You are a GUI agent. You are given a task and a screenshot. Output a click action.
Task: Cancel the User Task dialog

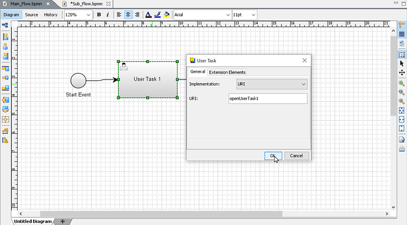pyautogui.click(x=296, y=155)
